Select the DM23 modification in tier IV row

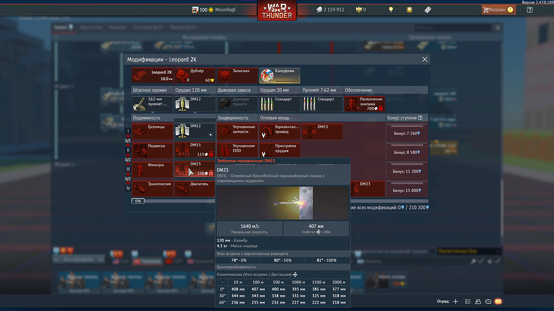368,189
